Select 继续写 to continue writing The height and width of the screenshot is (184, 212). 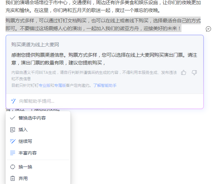pyautogui.click(x=25, y=141)
